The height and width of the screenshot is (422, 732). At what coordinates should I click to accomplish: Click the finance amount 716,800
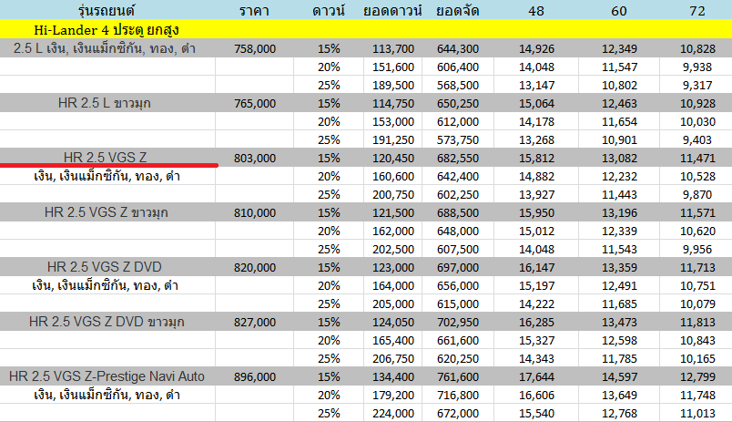458,396
